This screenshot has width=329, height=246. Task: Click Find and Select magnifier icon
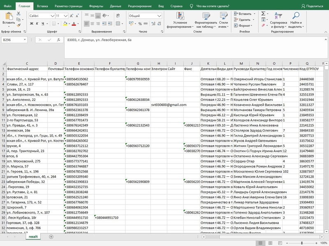point(295,15)
